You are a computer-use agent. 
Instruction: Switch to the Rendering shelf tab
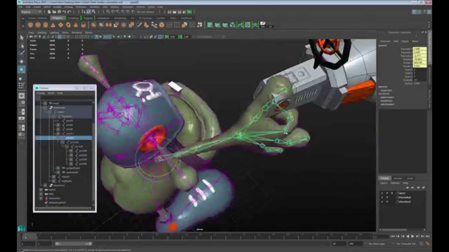pyautogui.click(x=120, y=18)
